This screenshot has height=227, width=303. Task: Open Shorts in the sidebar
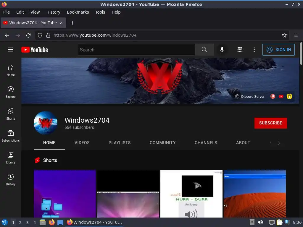11,114
